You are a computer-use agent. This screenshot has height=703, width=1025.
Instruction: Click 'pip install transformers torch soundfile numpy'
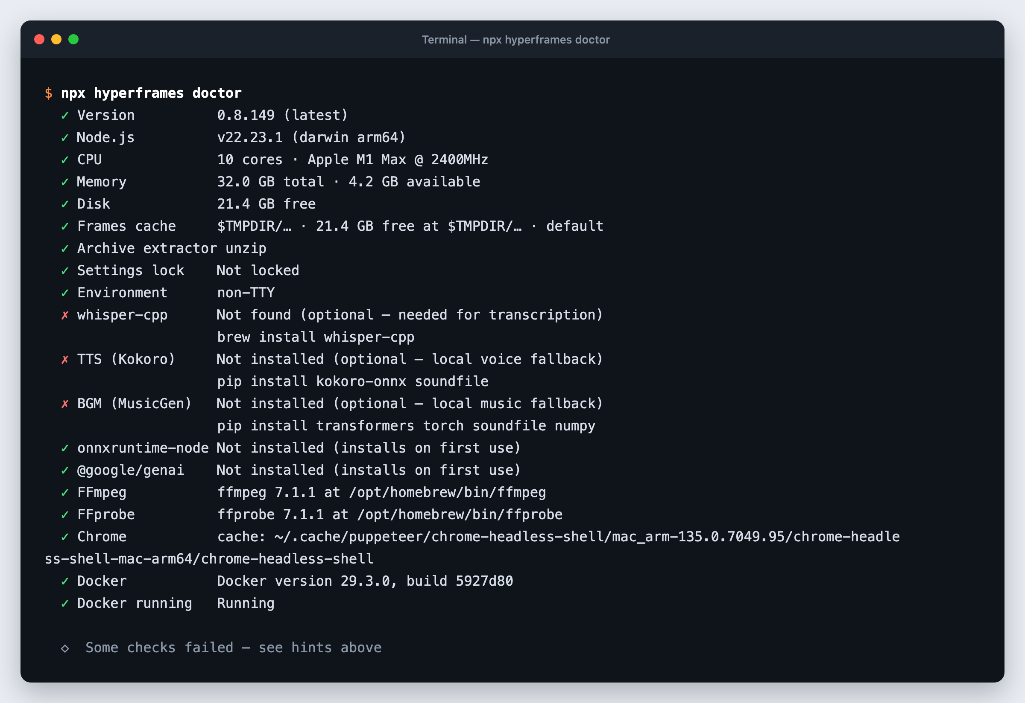(406, 427)
